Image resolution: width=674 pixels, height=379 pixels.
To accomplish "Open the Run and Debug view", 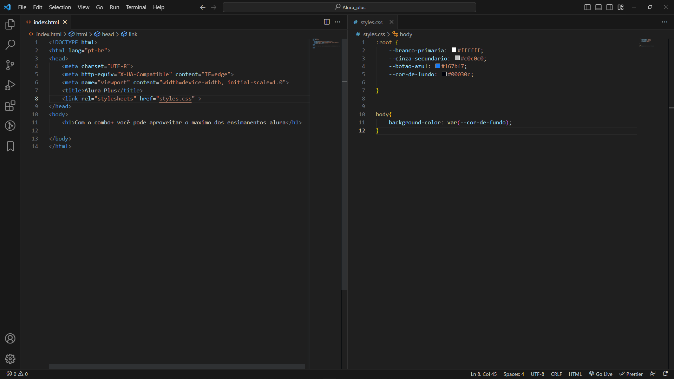I will click(10, 85).
